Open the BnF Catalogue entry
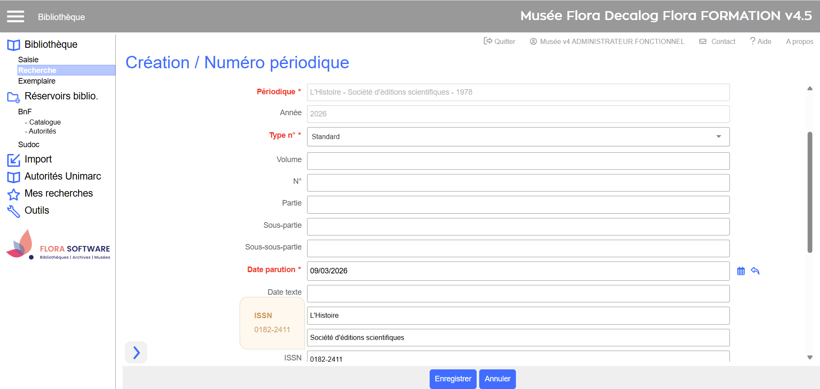 click(45, 122)
